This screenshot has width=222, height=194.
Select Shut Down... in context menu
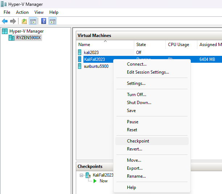tap(152, 103)
